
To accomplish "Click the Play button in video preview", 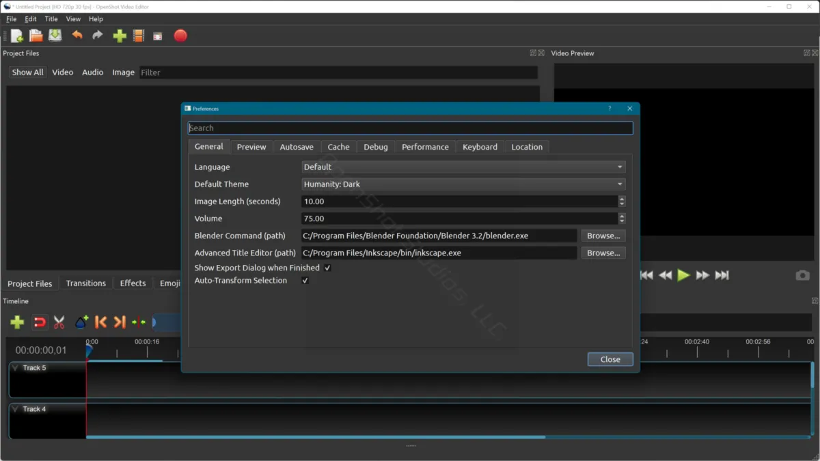I will [x=683, y=275].
